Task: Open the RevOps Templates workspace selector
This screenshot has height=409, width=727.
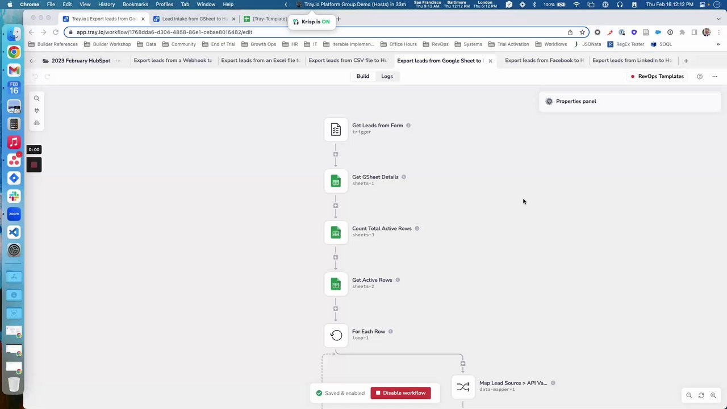Action: tap(657, 76)
